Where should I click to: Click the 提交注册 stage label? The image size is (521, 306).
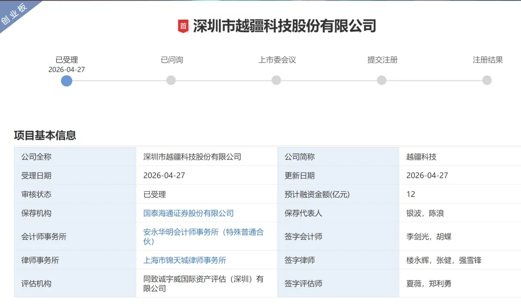pos(383,60)
